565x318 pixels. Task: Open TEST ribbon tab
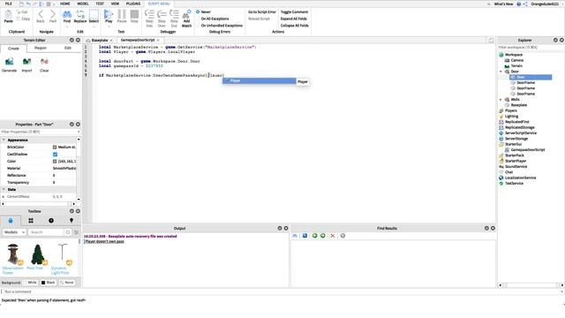point(100,4)
